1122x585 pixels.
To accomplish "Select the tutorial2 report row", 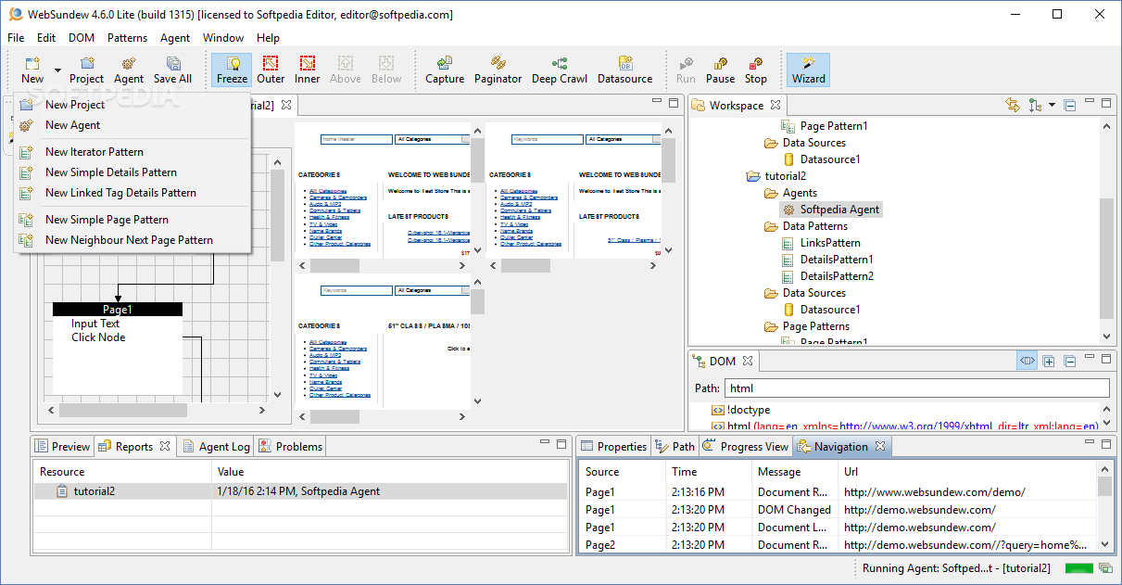I will point(301,491).
